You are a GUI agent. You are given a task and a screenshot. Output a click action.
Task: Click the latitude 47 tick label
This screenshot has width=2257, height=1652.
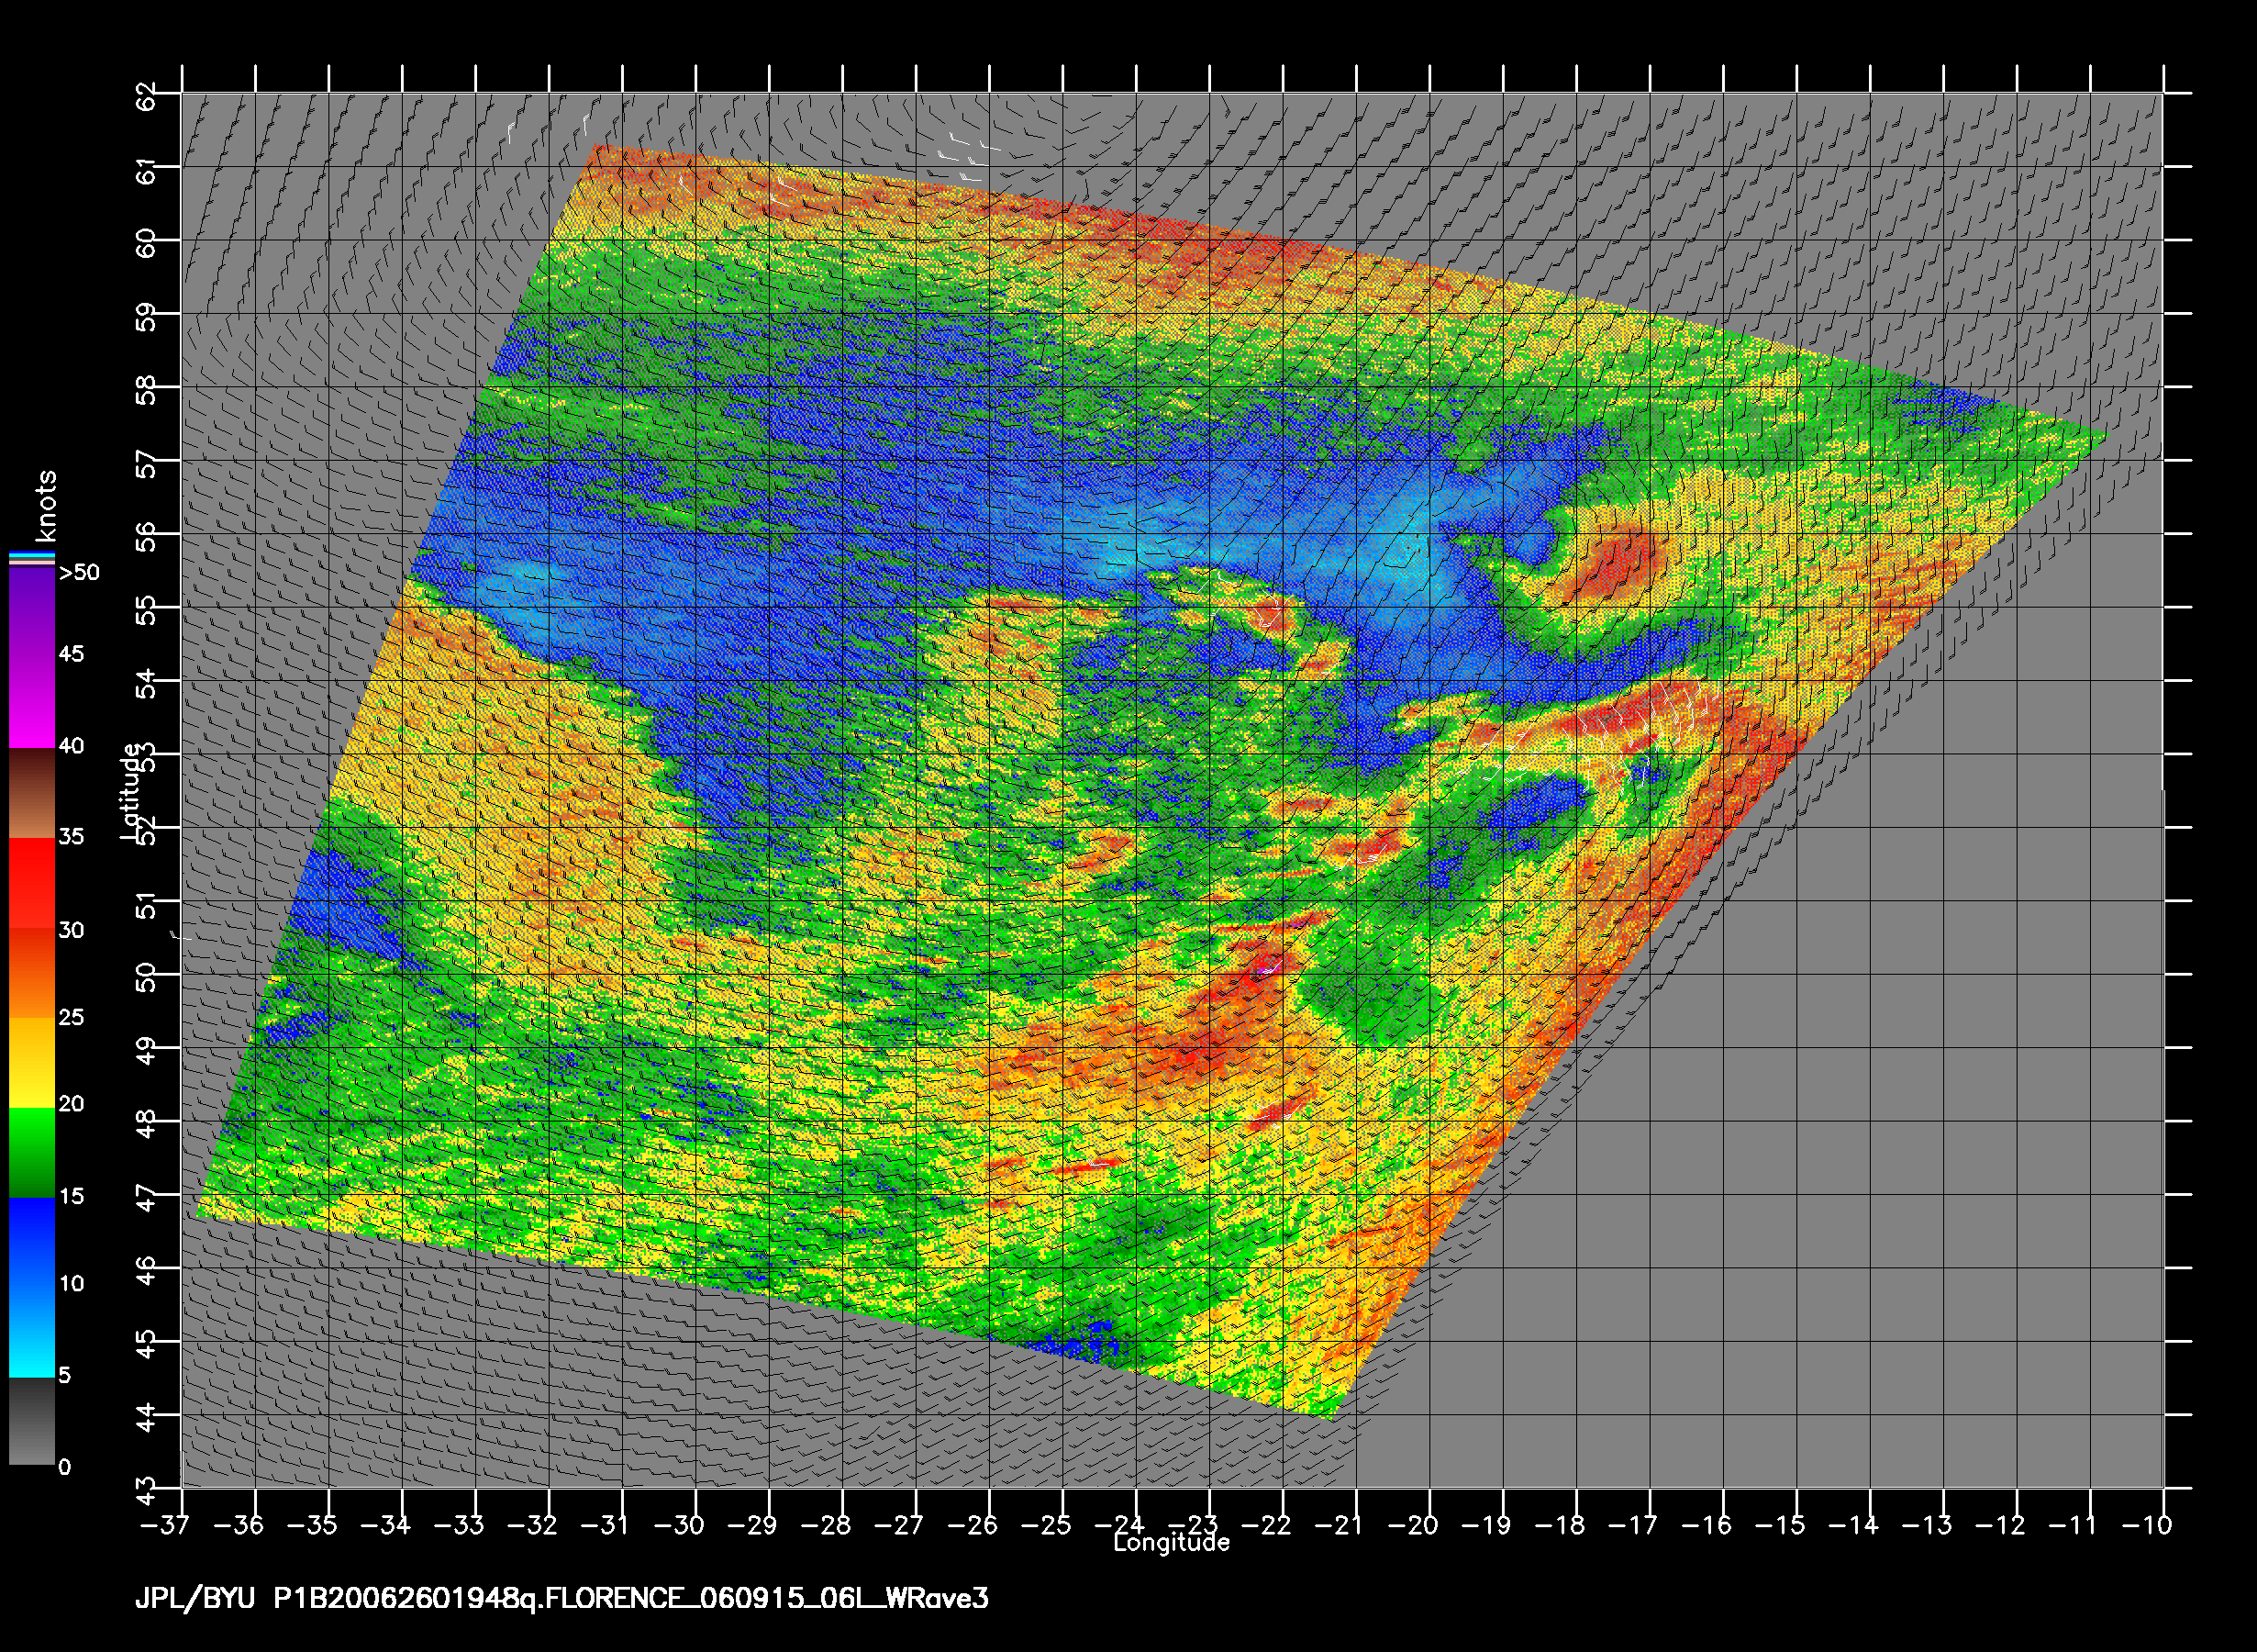point(147,1199)
